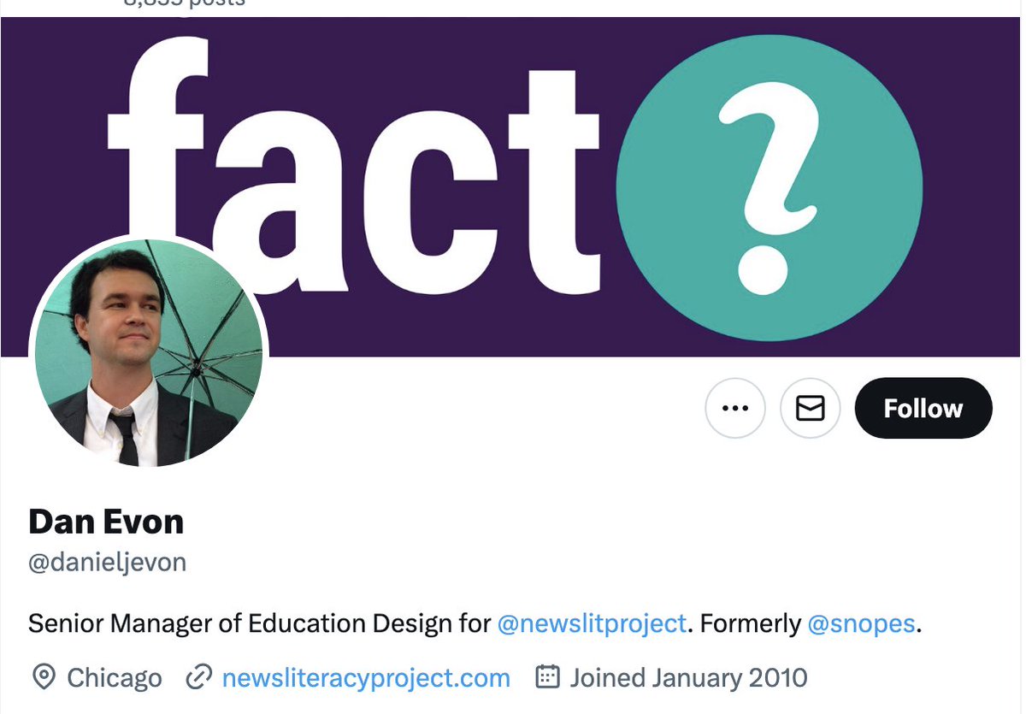Open the @newslitproject mention link
Viewport: 1026px width, 714px height.
tap(592, 623)
